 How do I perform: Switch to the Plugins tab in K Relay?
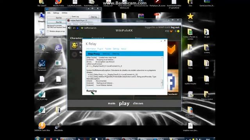coord(100,49)
